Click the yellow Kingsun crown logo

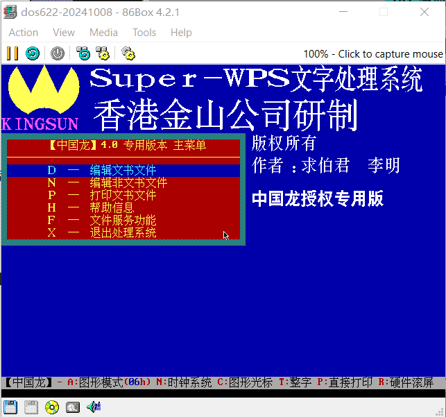pyautogui.click(x=44, y=90)
